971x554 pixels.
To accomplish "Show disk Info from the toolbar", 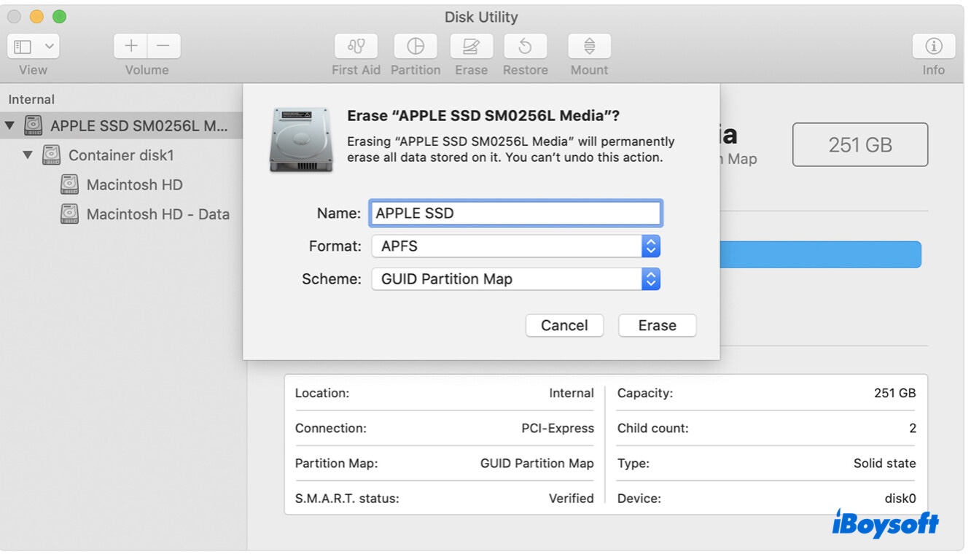I will 934,46.
